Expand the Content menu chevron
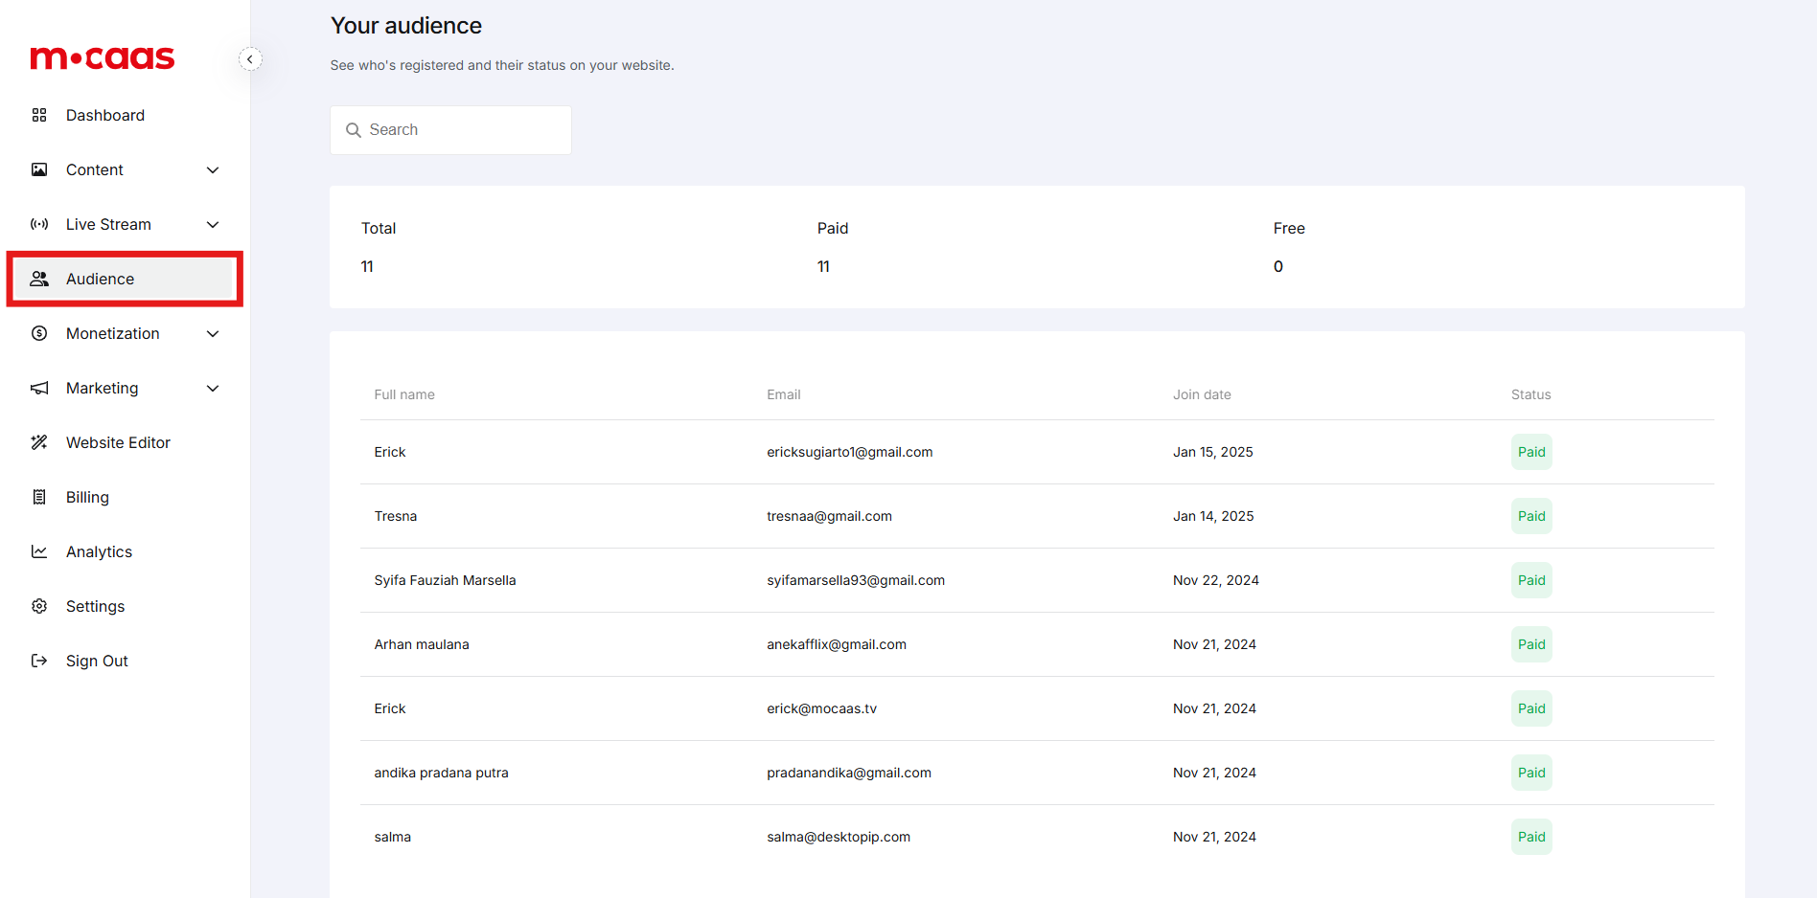This screenshot has height=898, width=1817. click(213, 170)
